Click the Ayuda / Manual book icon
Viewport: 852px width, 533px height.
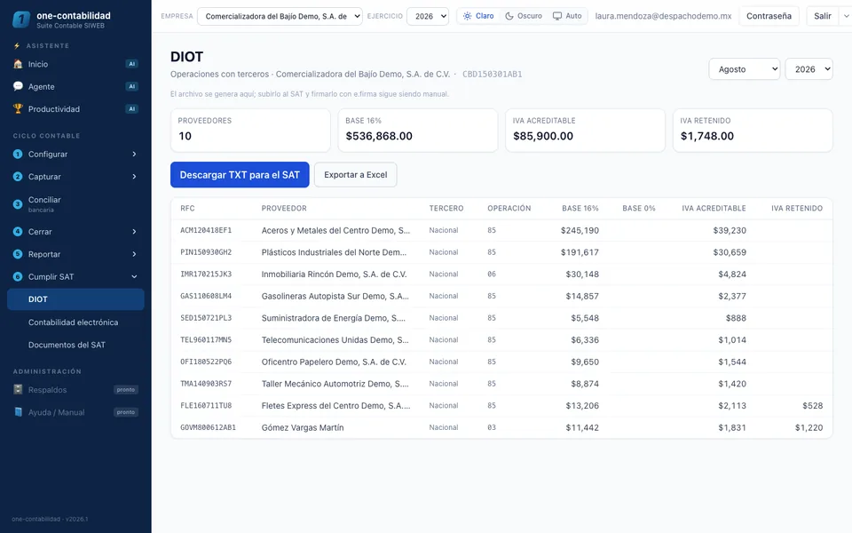pos(18,412)
